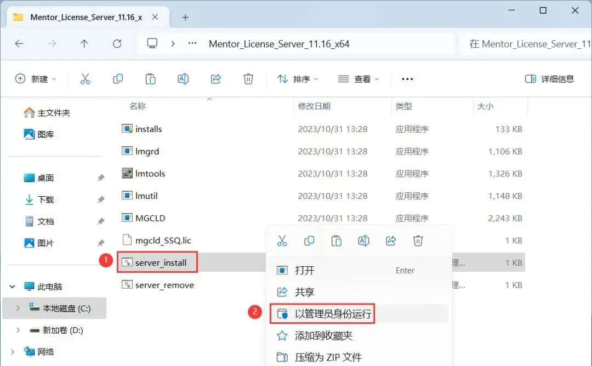Select the server_remove file

[x=157, y=285]
